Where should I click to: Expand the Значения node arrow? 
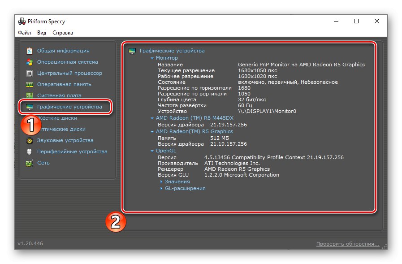coord(161,182)
